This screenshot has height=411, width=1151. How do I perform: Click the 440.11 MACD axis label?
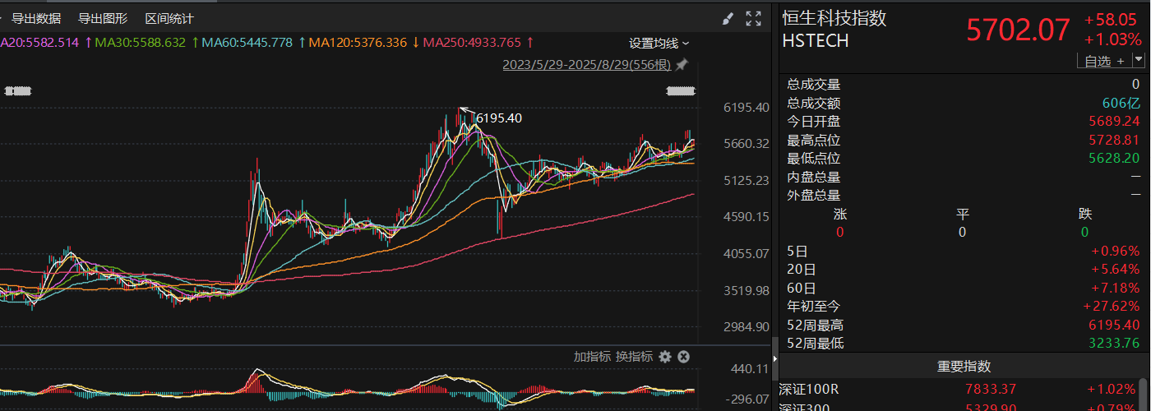tap(750, 369)
